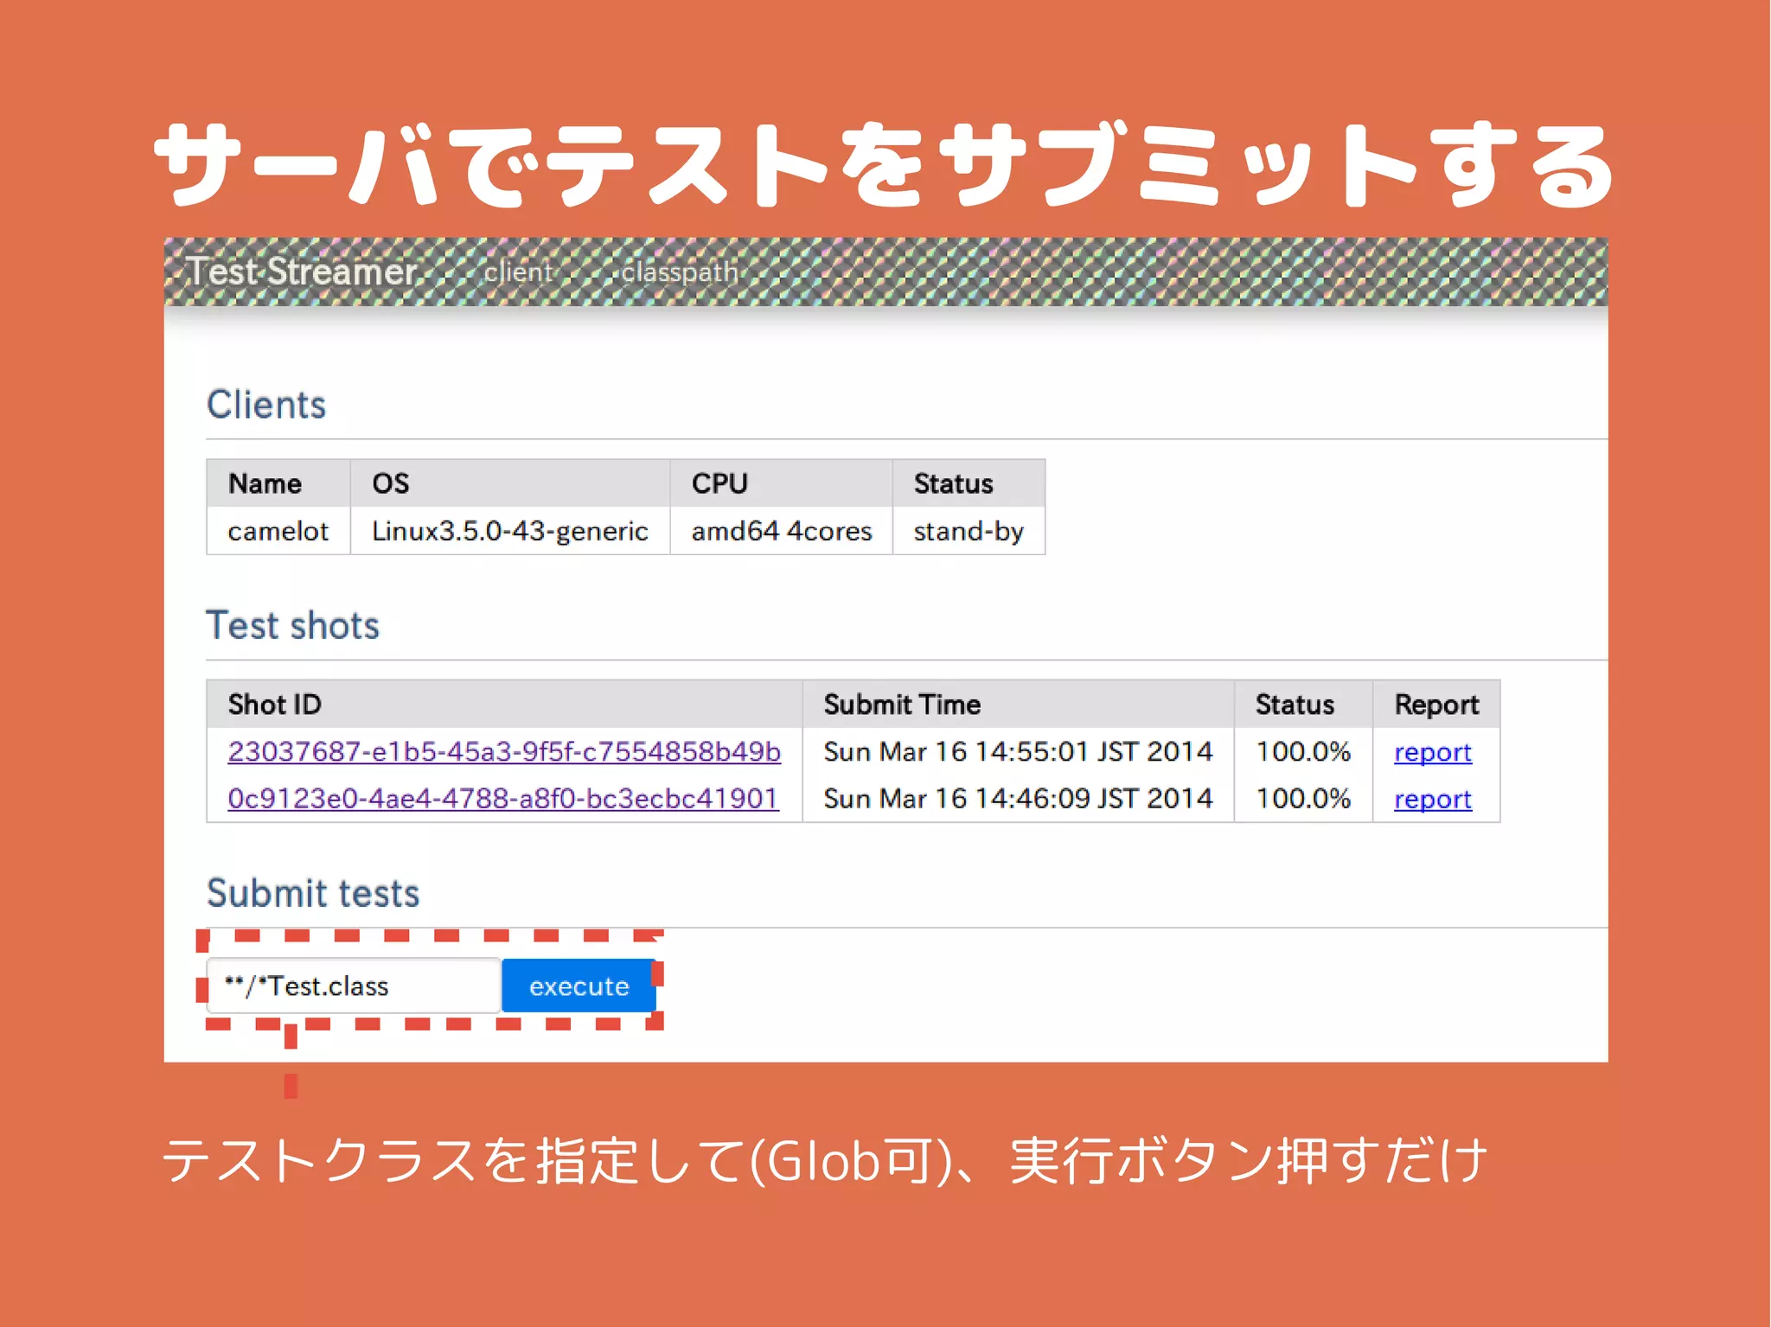Viewport: 1771px width, 1327px height.
Task: Click the CPU column header in Clients
Action: 782,483
